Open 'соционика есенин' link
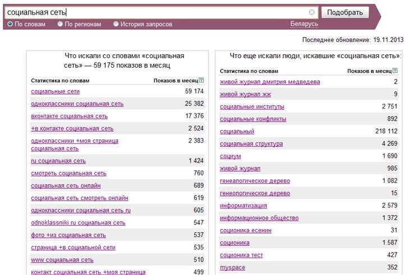This screenshot has width=412, height=275. coord(246,230)
